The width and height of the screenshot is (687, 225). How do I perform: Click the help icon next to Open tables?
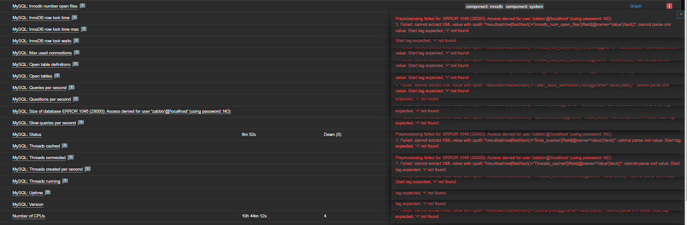click(x=57, y=76)
